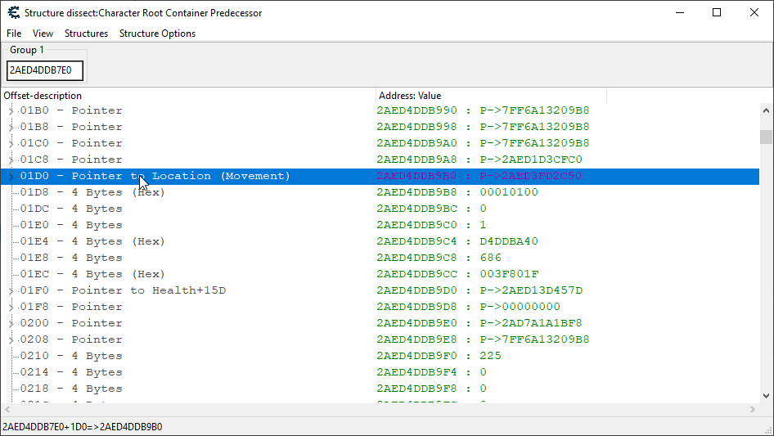The height and width of the screenshot is (436, 774).
Task: Click the Cheat Engine title bar icon
Action: click(x=12, y=12)
